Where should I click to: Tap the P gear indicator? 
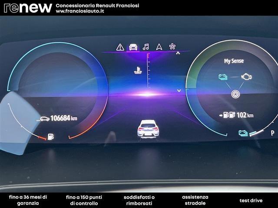click(272, 133)
